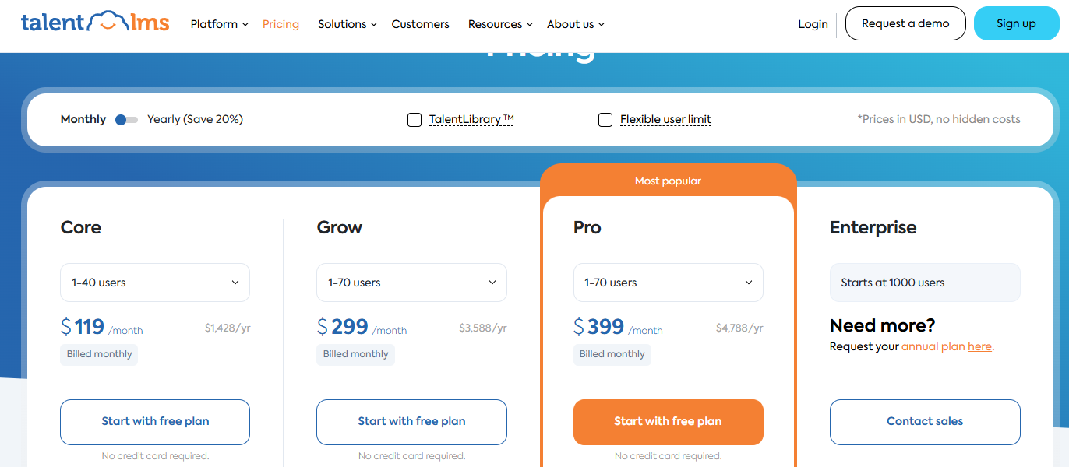Image resolution: width=1069 pixels, height=467 pixels.
Task: Start with free plan on the Pro tier
Action: (668, 421)
